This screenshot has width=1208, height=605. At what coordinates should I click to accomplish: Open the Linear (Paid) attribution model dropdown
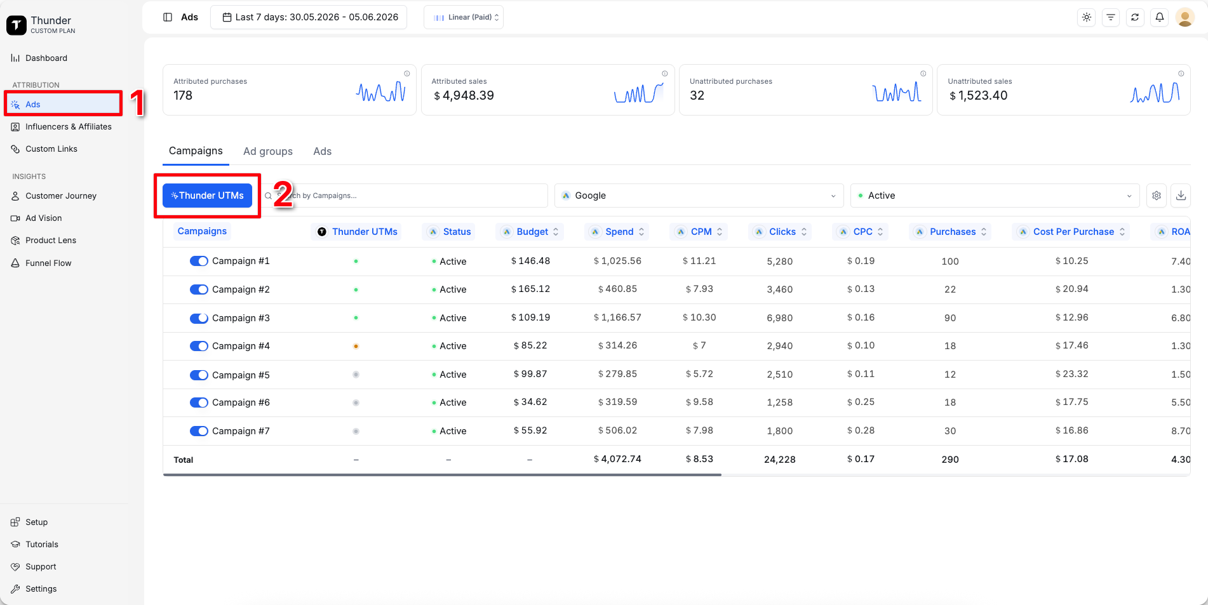pos(464,17)
